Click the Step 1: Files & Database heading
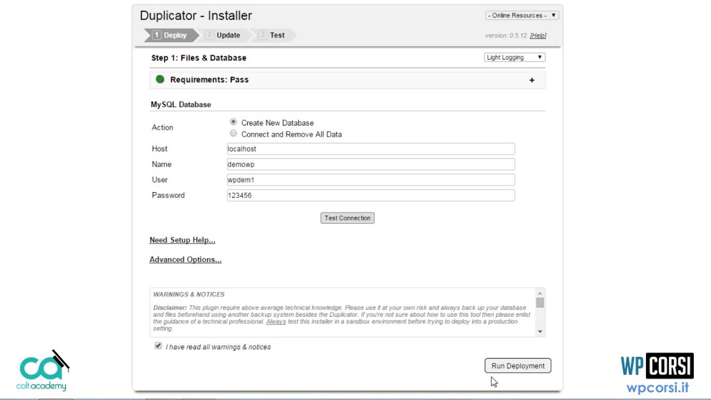Viewport: 711px width, 400px height. click(x=199, y=58)
